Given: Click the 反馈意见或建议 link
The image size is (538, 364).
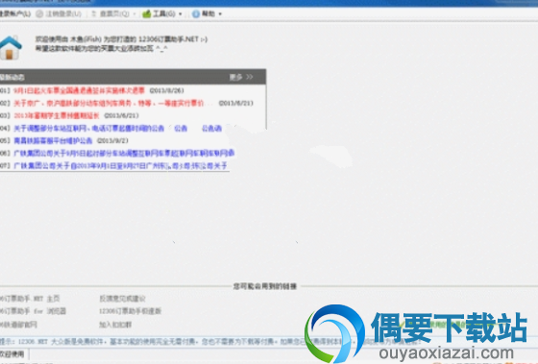Looking at the screenshot, I should pyautogui.click(x=122, y=299).
